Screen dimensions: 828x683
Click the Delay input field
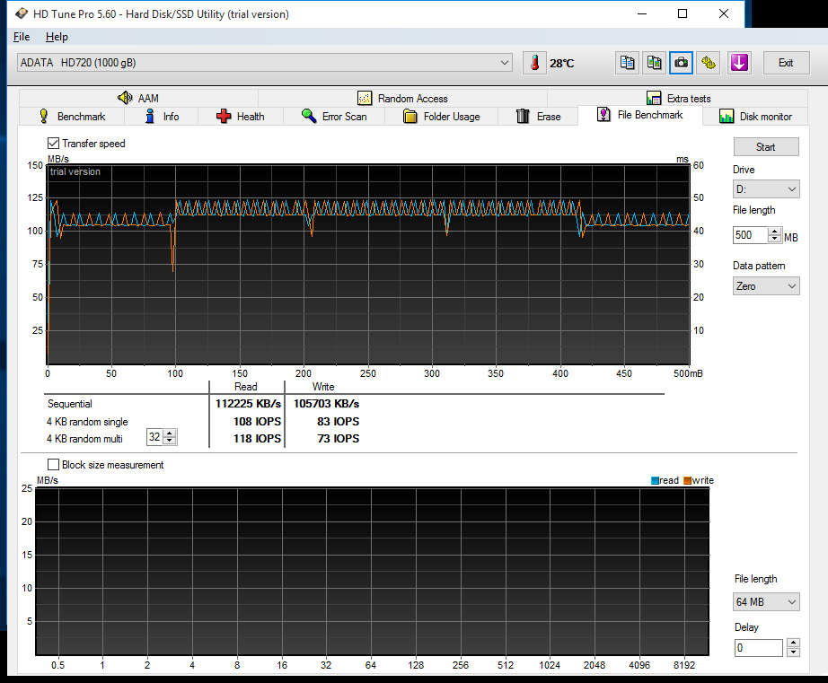coord(757,648)
